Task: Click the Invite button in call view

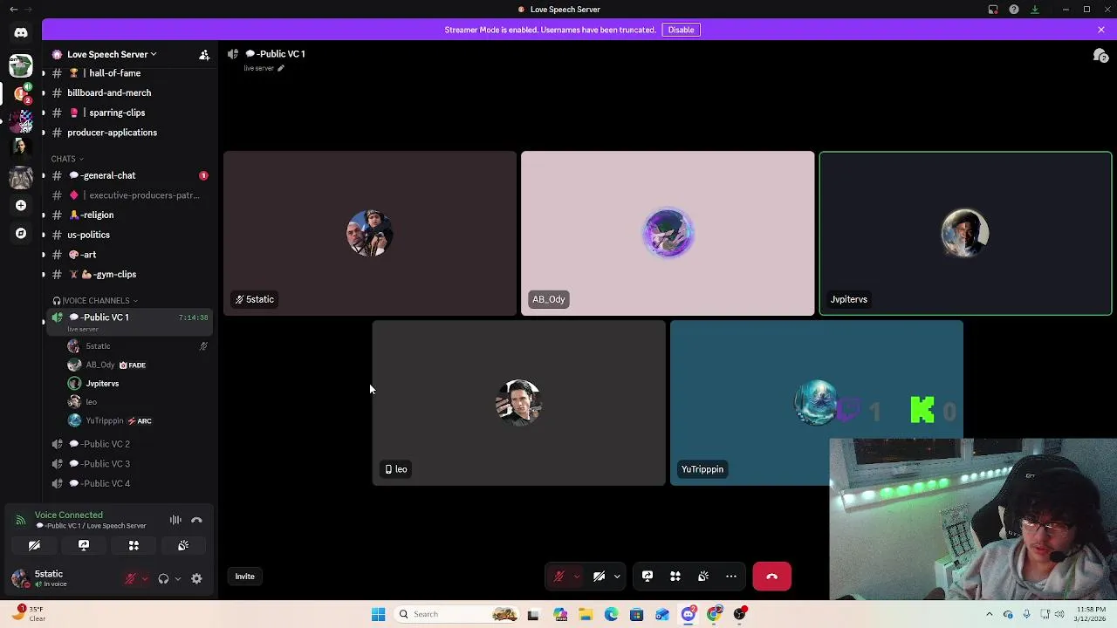Action: (244, 577)
